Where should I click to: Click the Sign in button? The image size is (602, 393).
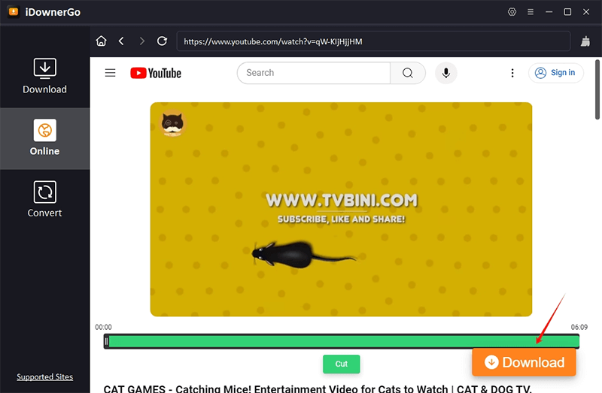pyautogui.click(x=555, y=73)
